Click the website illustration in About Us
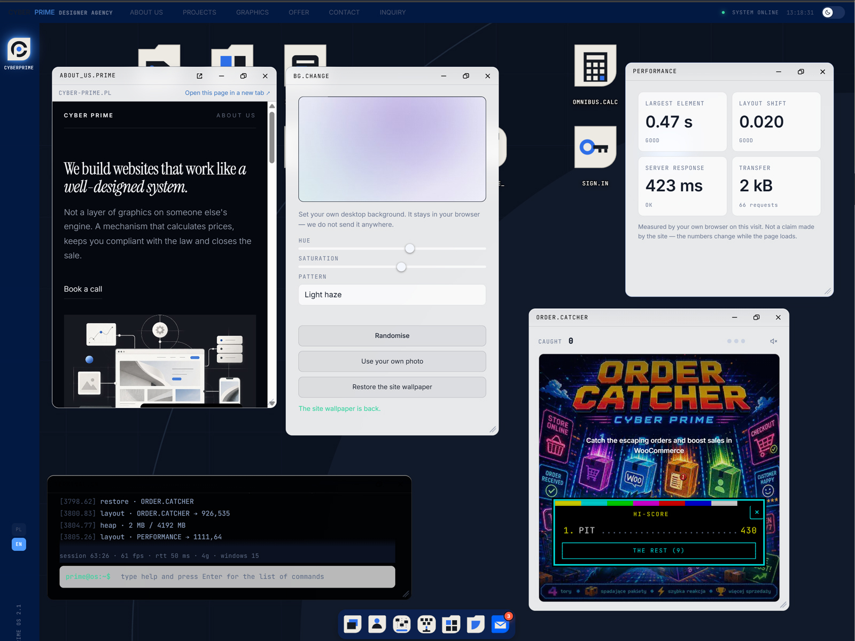Screen dimensions: 855x641 160,361
